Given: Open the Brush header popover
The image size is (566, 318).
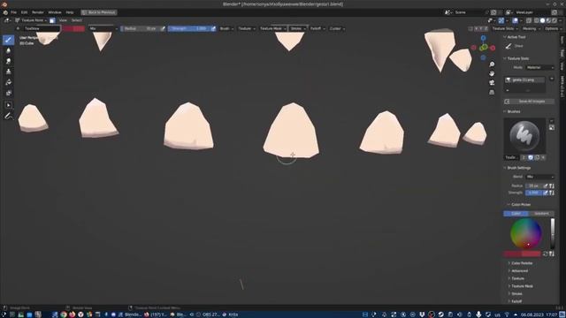Looking at the screenshot, I should [226, 28].
